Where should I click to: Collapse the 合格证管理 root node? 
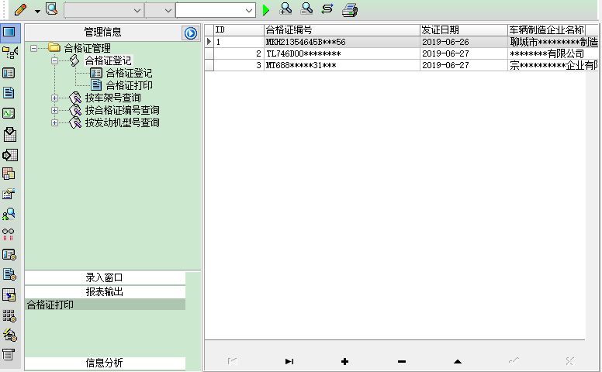(34, 48)
